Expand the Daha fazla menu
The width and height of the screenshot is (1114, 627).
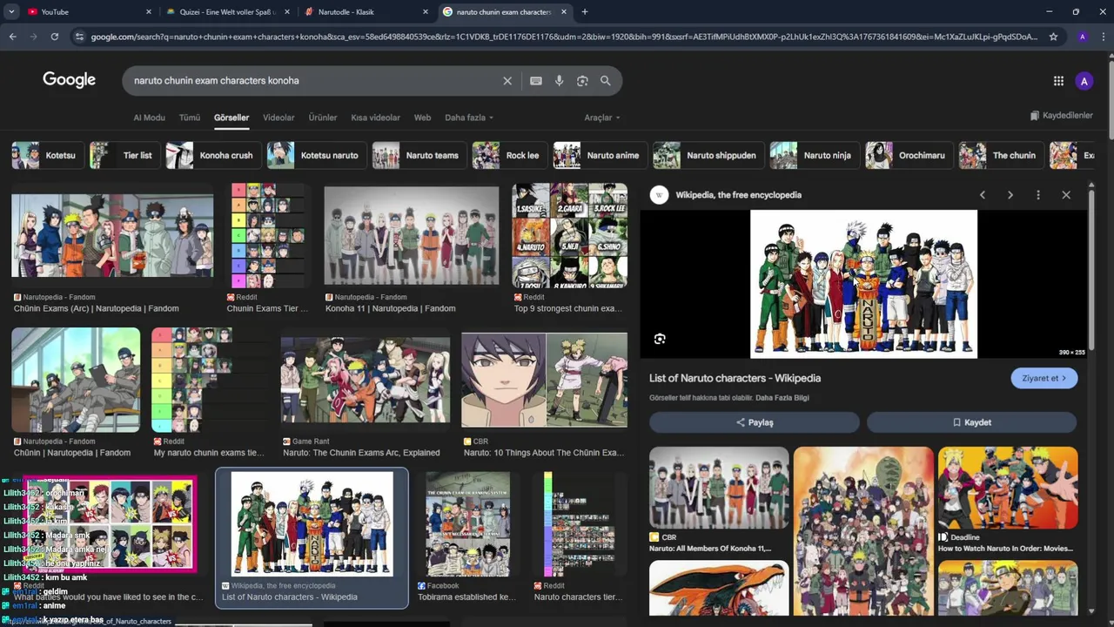(x=469, y=118)
